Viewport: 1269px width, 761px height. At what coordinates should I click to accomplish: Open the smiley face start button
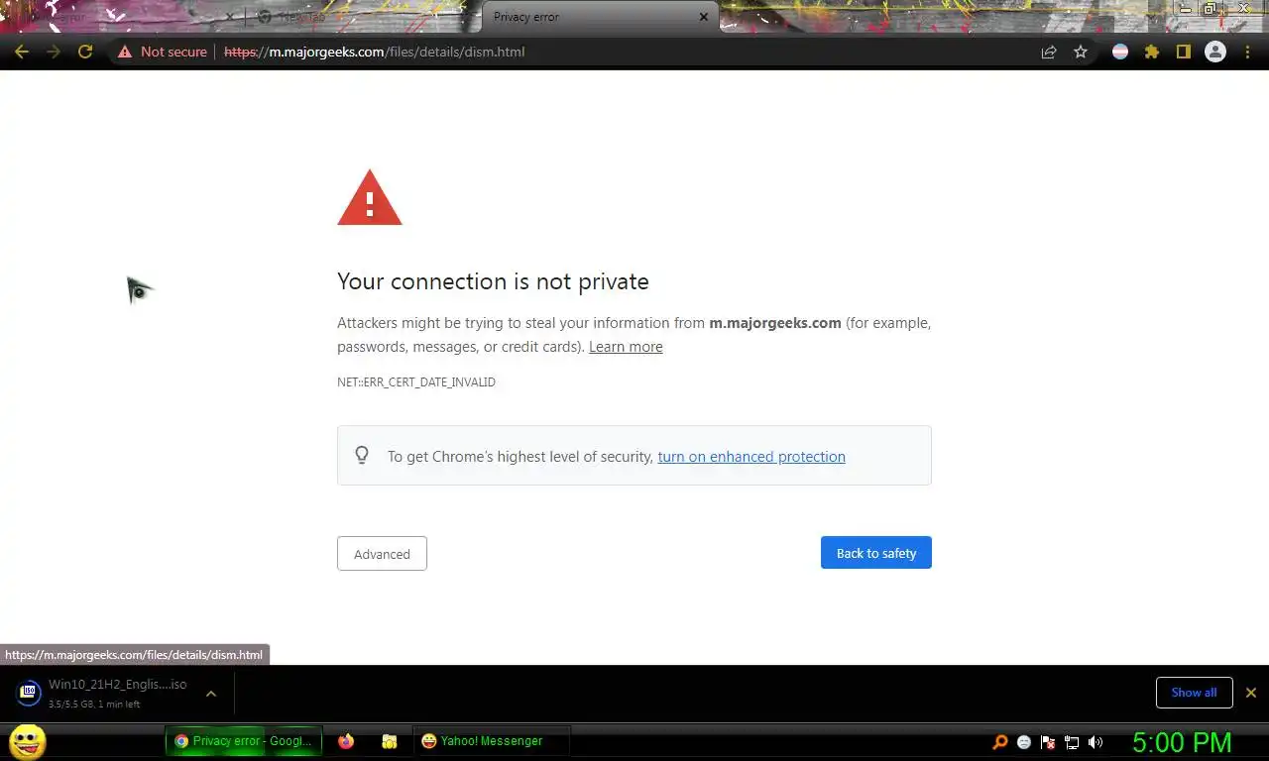[28, 741]
